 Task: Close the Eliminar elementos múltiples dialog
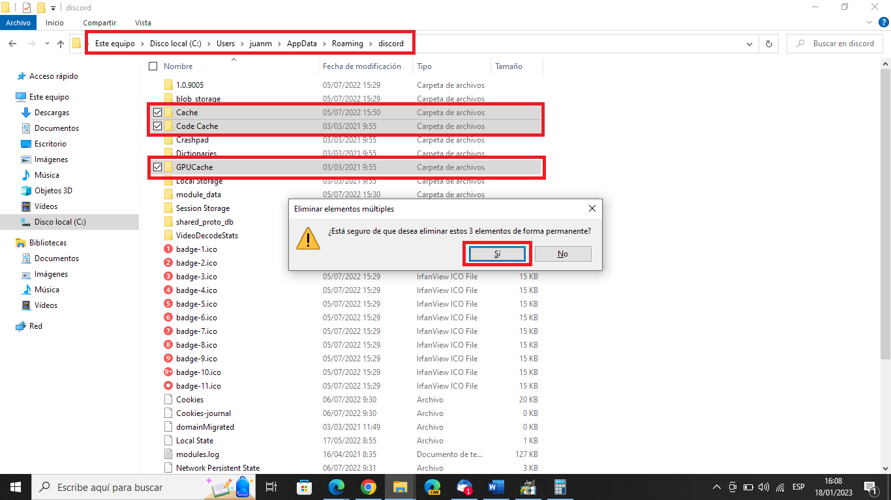[x=592, y=209]
